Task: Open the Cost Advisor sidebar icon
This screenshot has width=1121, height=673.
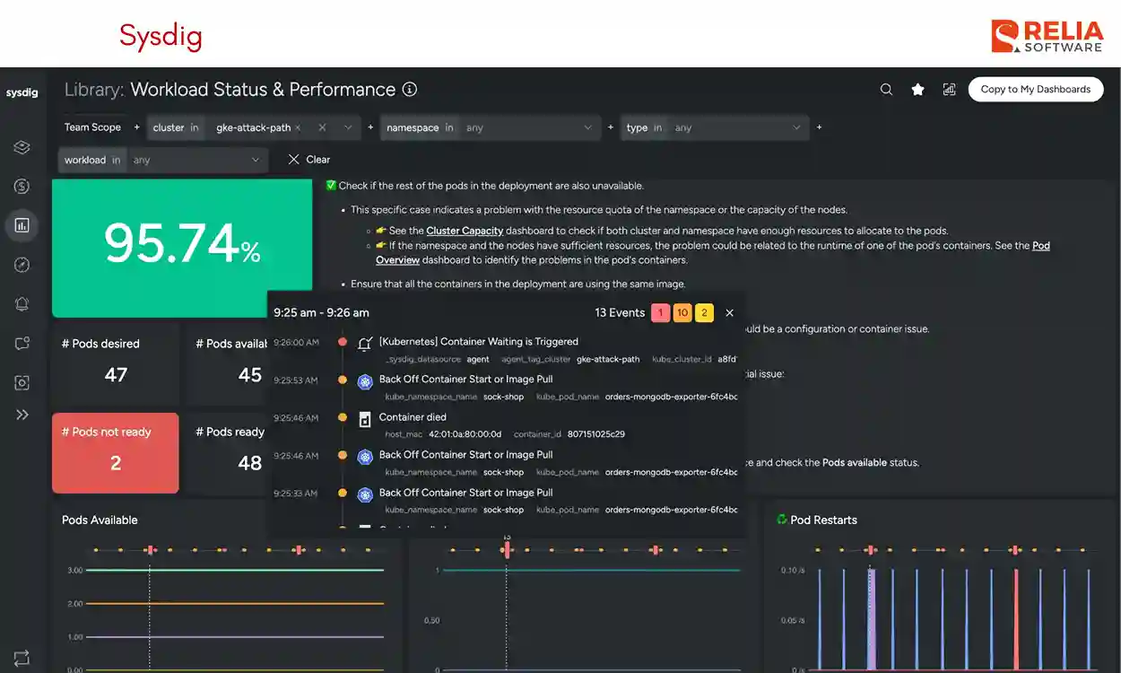Action: (22, 186)
